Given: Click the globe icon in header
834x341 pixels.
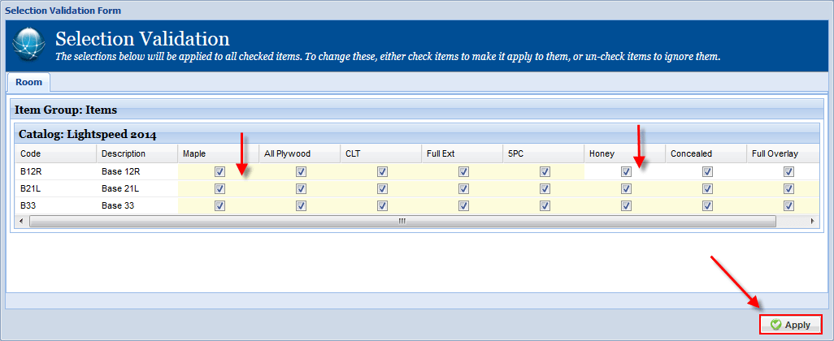Looking at the screenshot, I should (x=28, y=45).
